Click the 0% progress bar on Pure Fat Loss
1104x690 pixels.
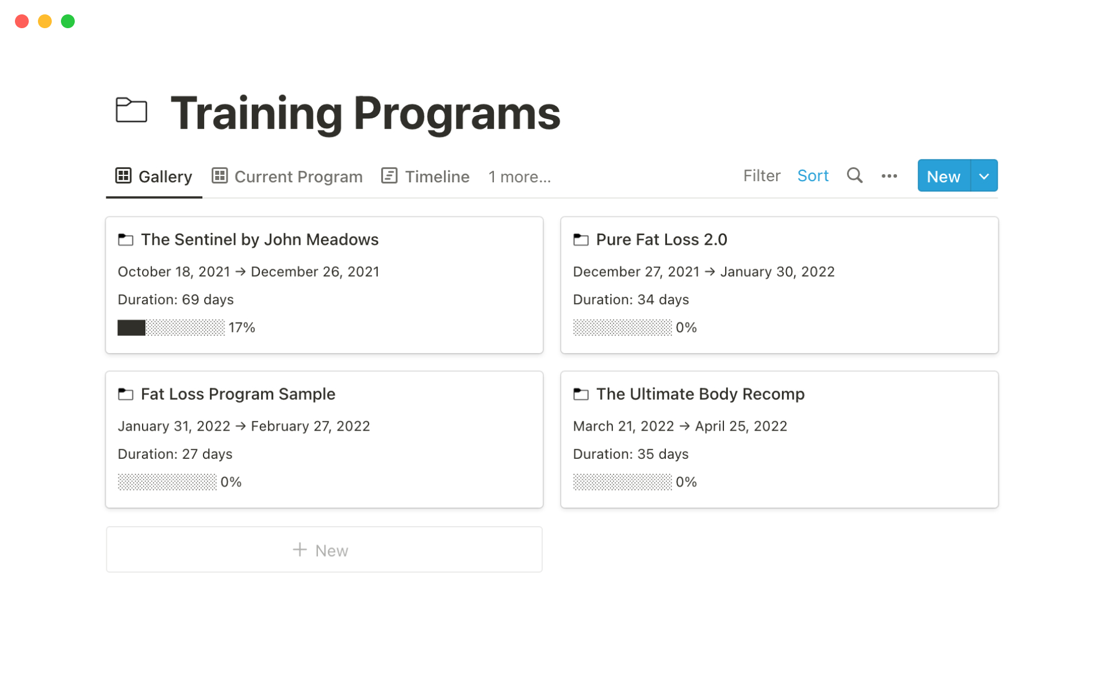tap(622, 328)
